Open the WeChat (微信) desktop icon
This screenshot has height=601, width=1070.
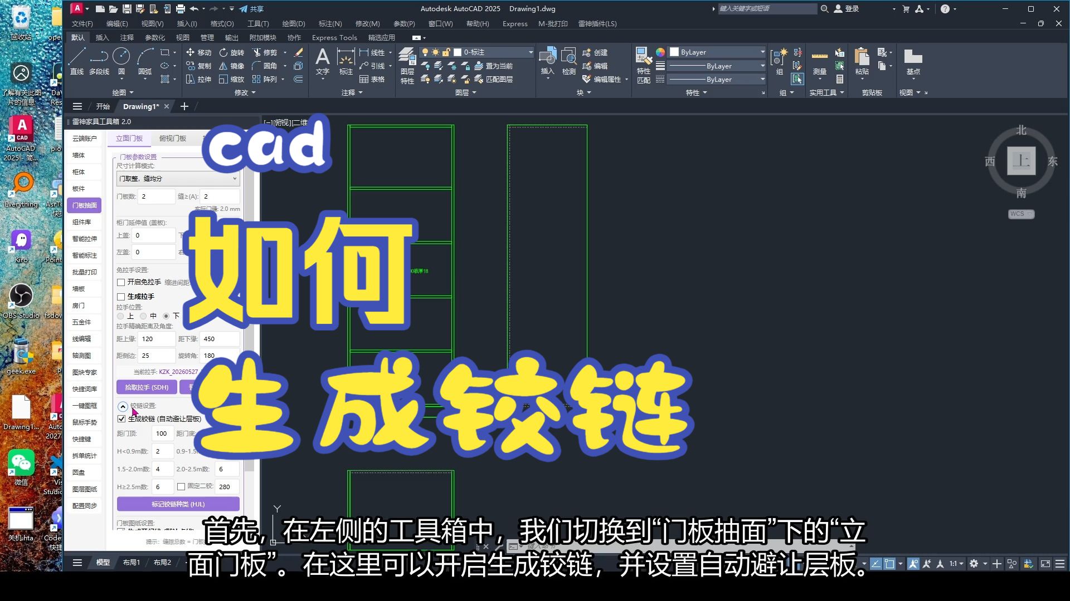pyautogui.click(x=21, y=467)
